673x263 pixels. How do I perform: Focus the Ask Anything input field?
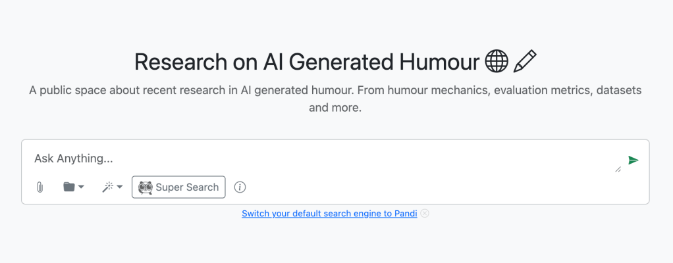coord(263,158)
